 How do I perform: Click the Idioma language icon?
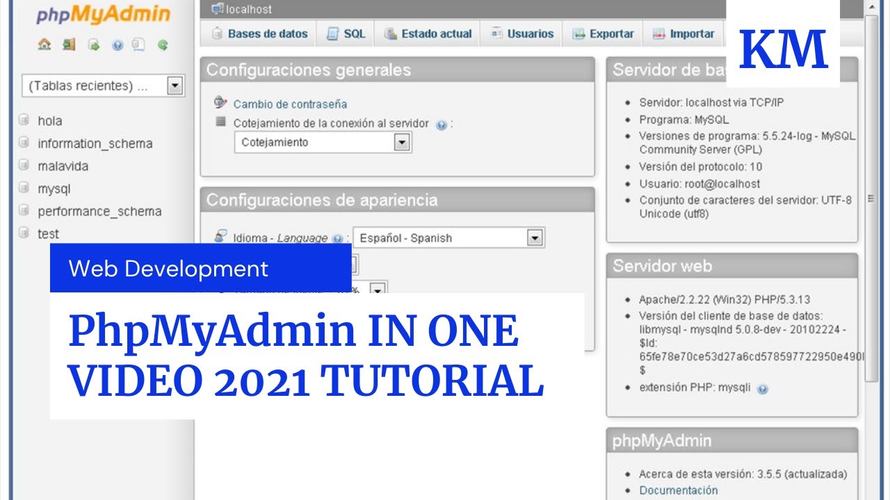click(220, 236)
